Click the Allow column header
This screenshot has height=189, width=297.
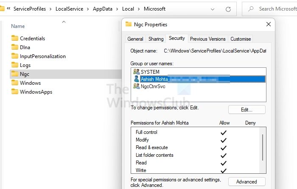pos(224,123)
